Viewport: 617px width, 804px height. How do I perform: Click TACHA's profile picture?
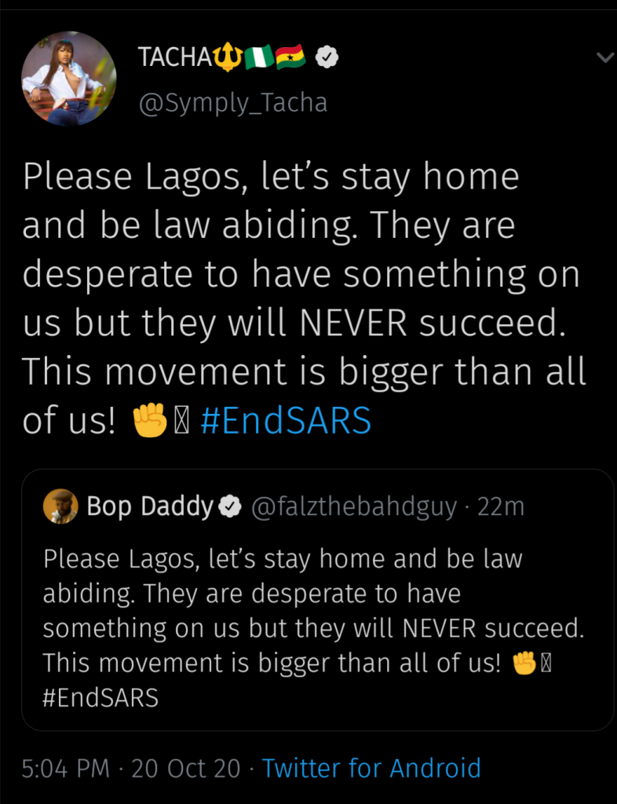[x=68, y=79]
